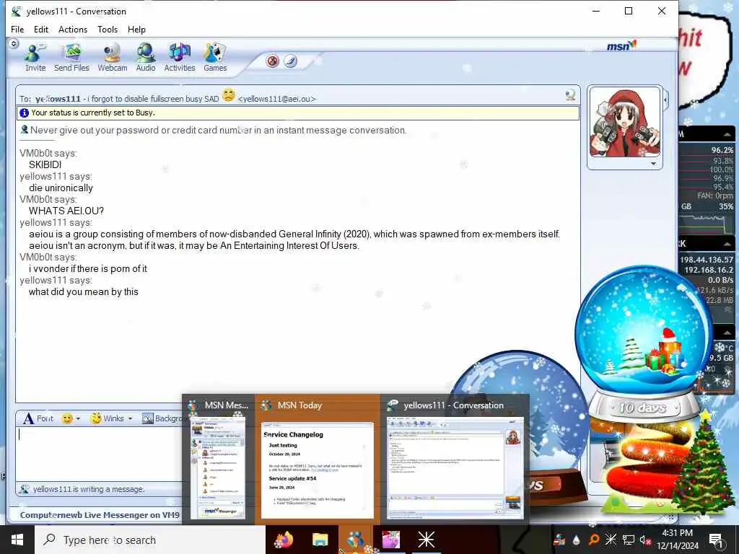This screenshot has width=739, height=554.
Task: Open Send Files from the toolbar
Action: coord(71,58)
